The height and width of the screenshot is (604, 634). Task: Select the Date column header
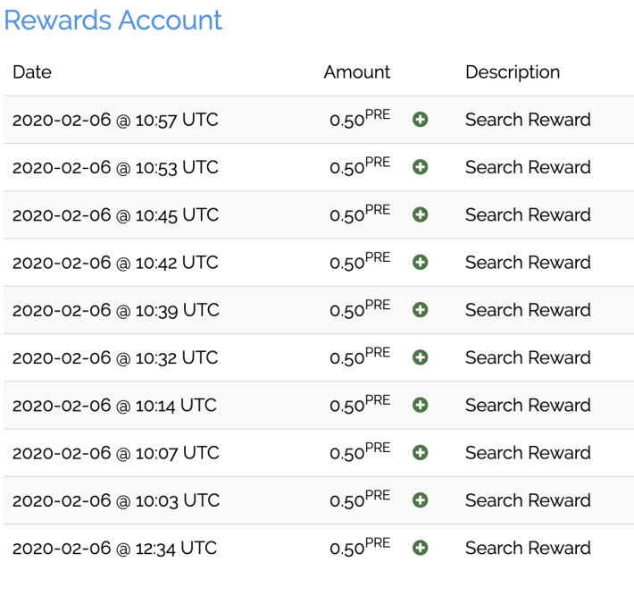tap(32, 72)
